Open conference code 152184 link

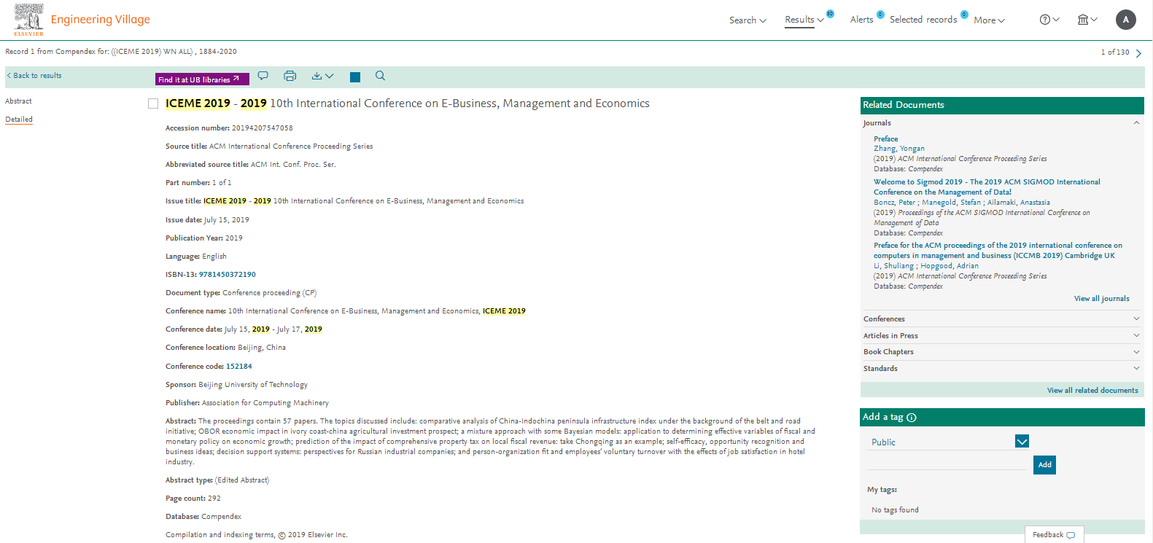(x=239, y=367)
